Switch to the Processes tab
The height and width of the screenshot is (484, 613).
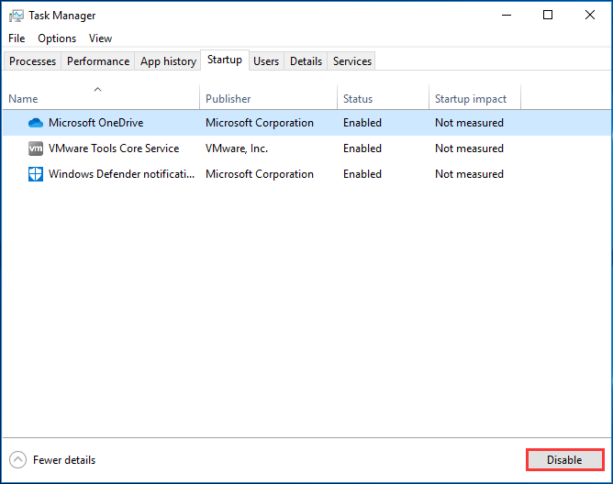[x=33, y=61]
